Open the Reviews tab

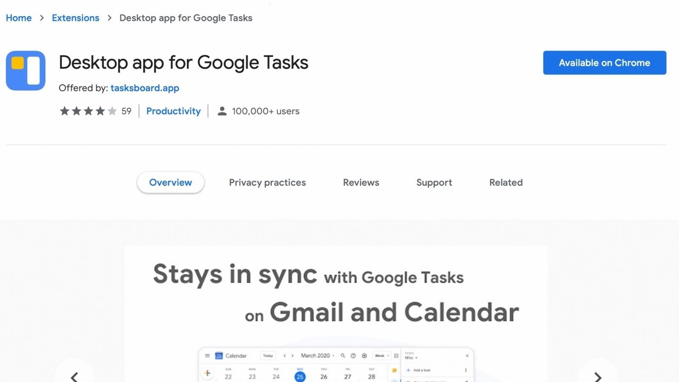coord(361,183)
